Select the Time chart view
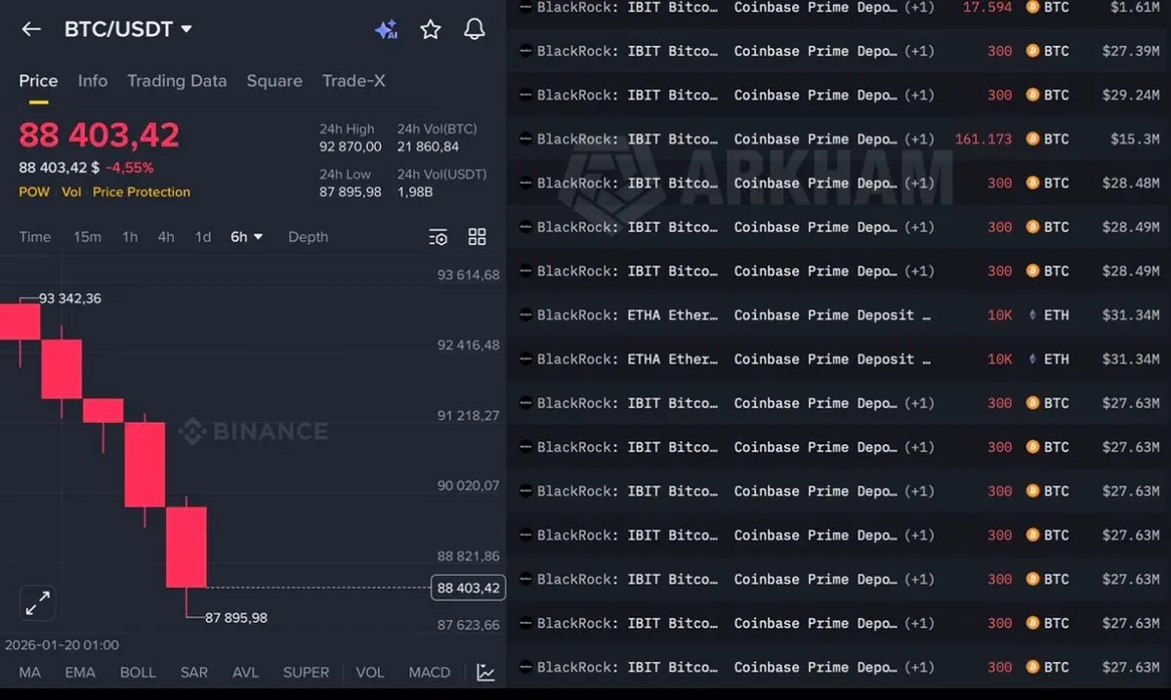 pos(35,236)
